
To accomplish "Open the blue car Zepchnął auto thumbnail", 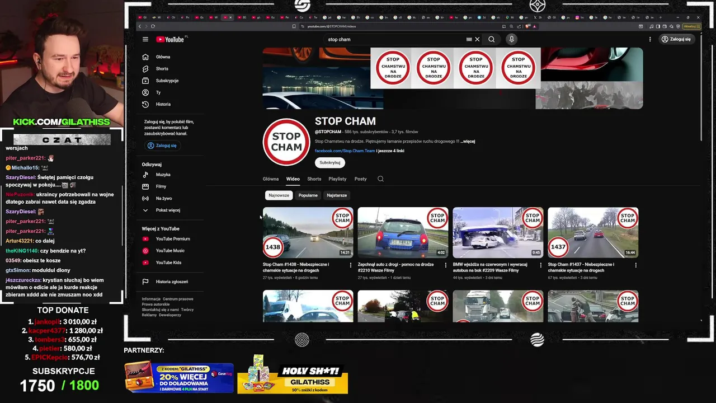I will 403,233.
